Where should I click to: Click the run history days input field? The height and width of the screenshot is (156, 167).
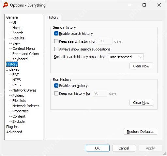click(100, 93)
